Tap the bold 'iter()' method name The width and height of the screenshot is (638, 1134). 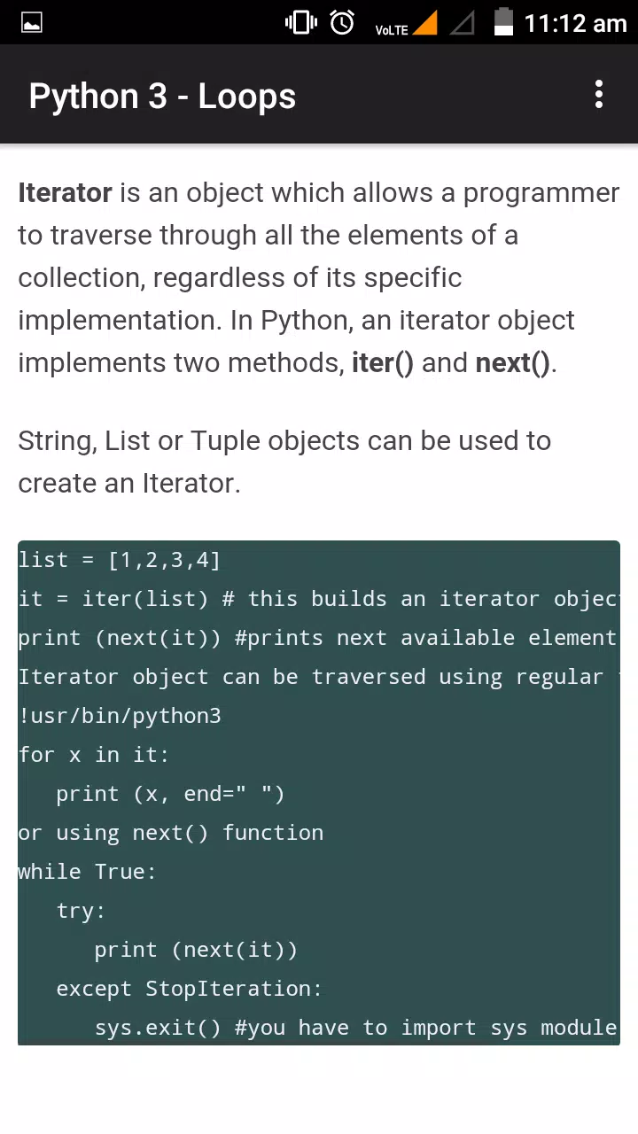tap(383, 362)
